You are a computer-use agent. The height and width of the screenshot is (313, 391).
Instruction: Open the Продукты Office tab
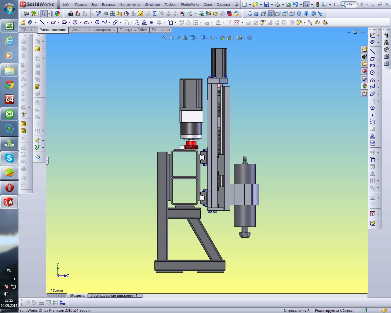133,30
